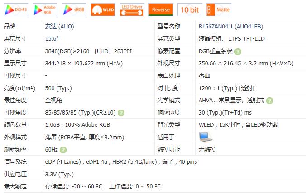Click the Adobe RGB gamut badge
This screenshot has width=306, height=193.
[45, 10]
